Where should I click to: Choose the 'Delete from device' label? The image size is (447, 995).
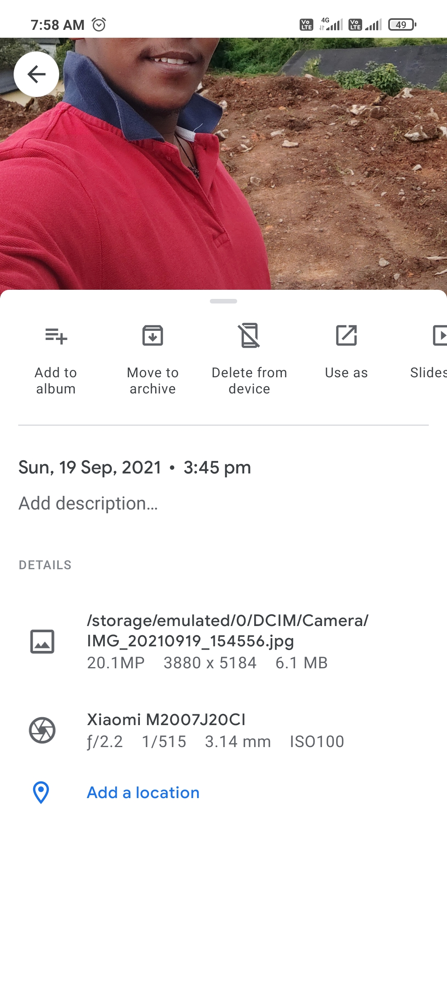point(249,381)
